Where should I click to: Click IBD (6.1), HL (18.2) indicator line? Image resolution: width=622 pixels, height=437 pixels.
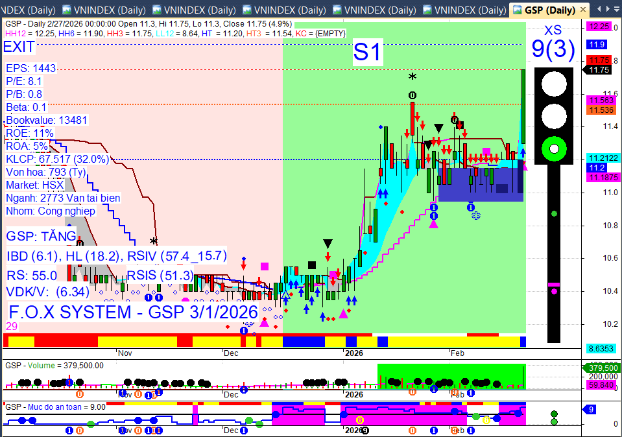(117, 256)
